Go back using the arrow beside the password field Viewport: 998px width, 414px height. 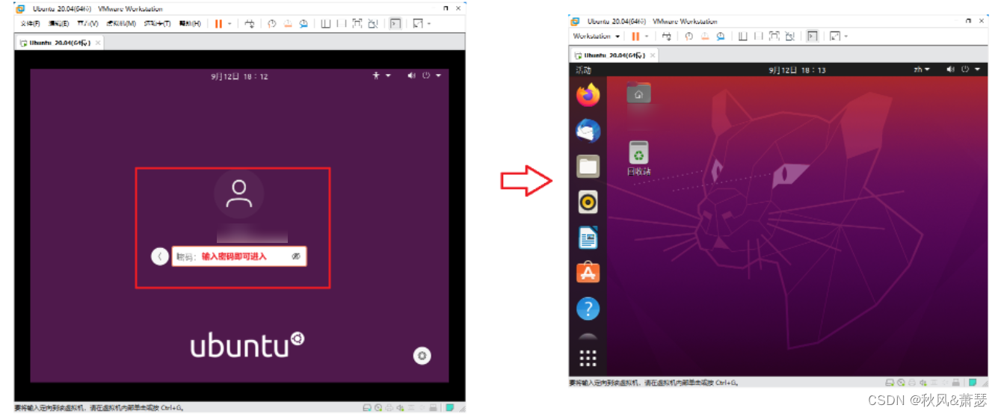[160, 256]
